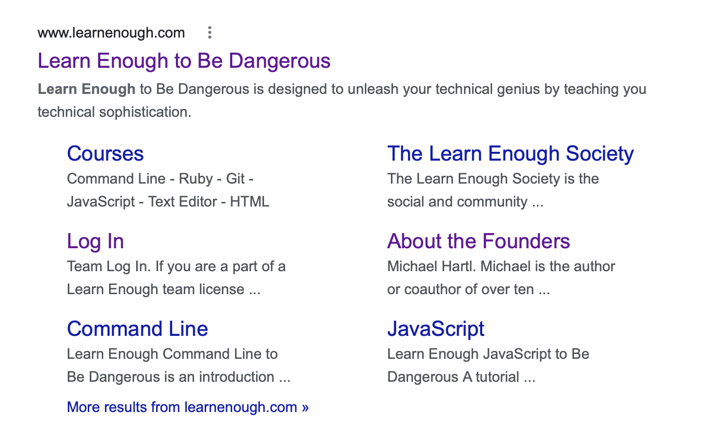Click the "social and community ..." snippet

tap(465, 202)
